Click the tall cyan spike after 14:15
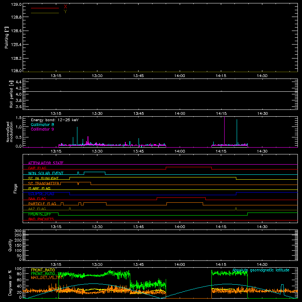The image size is (302, 302). point(237,132)
